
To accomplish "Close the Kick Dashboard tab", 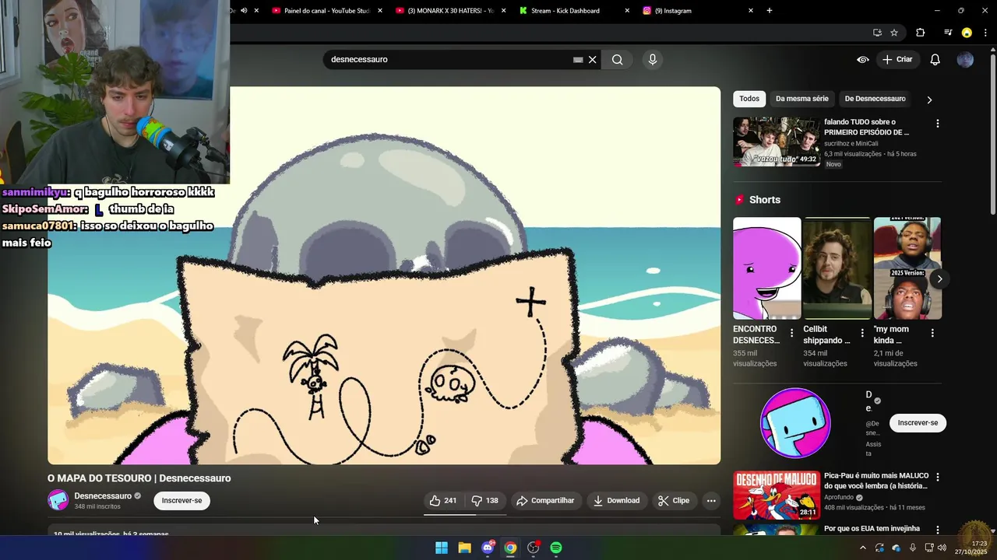I will click(x=627, y=11).
